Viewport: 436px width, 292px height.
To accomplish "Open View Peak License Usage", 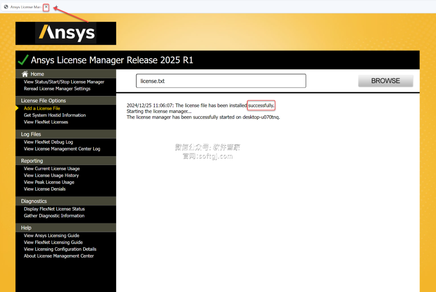I will click(x=49, y=182).
